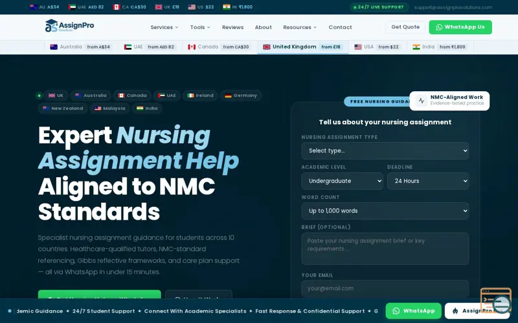
Task: Open the support email address link
Action: tap(453, 7)
